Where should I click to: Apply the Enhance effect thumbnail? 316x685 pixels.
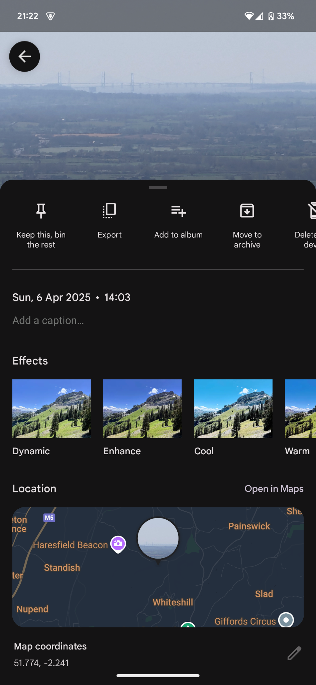tap(142, 409)
